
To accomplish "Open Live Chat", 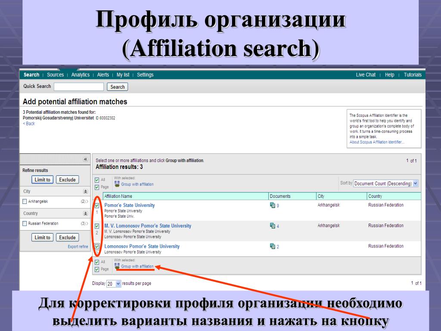I will click(x=366, y=75).
